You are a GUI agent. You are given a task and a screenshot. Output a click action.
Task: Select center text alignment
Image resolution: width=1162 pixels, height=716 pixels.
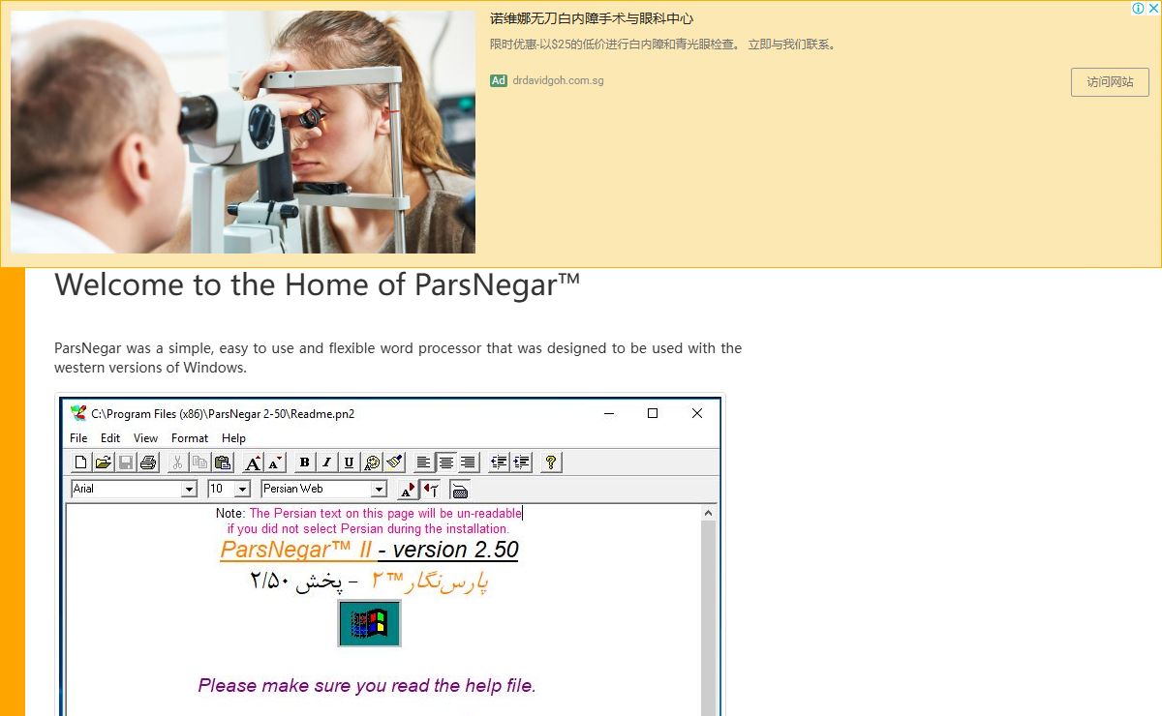446,462
